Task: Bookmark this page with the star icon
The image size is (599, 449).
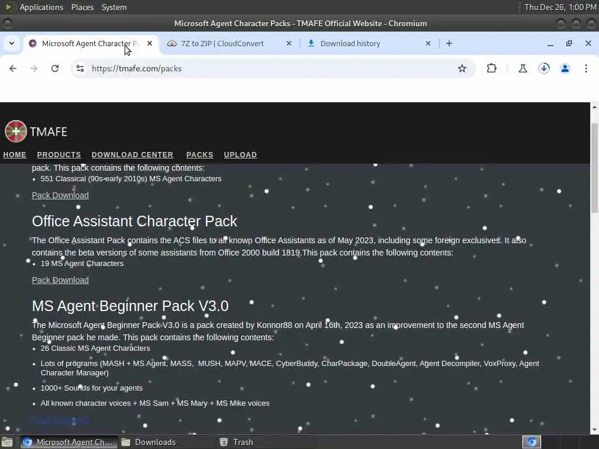Action: coord(462,68)
